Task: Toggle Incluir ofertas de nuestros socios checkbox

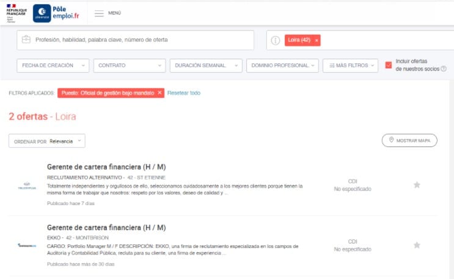Action: pos(389,65)
